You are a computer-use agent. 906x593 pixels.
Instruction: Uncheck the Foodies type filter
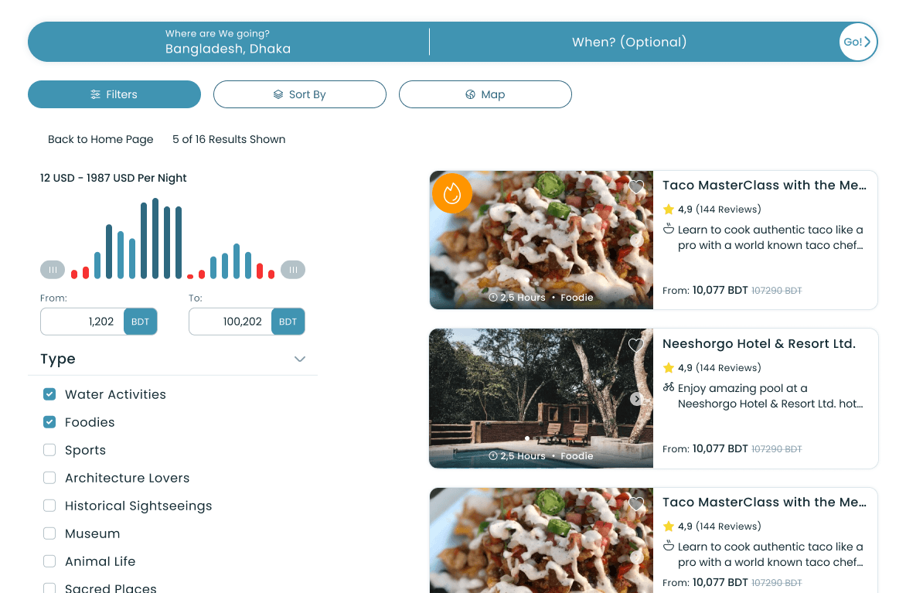coord(49,422)
